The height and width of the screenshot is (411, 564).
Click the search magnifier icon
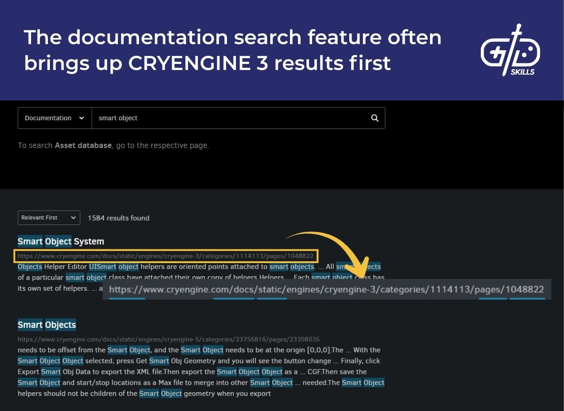(x=374, y=118)
